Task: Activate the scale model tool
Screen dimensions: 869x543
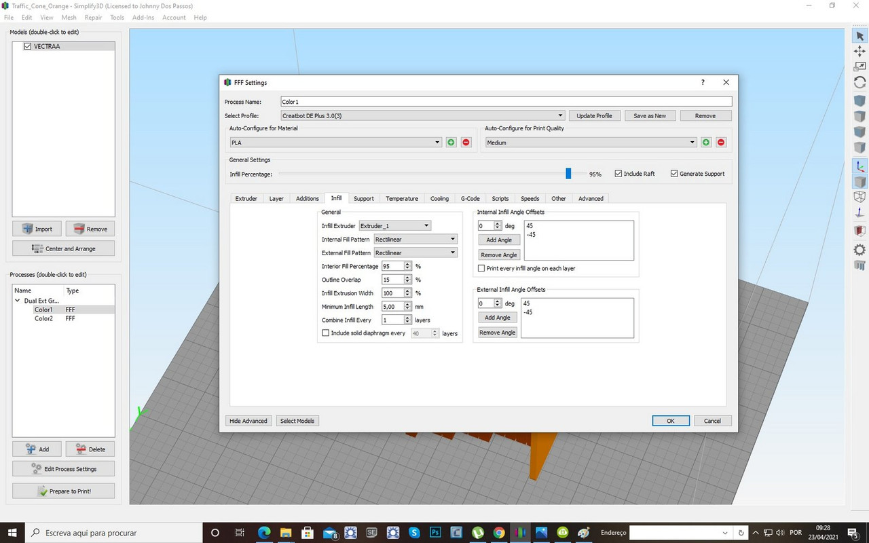Action: click(x=859, y=67)
